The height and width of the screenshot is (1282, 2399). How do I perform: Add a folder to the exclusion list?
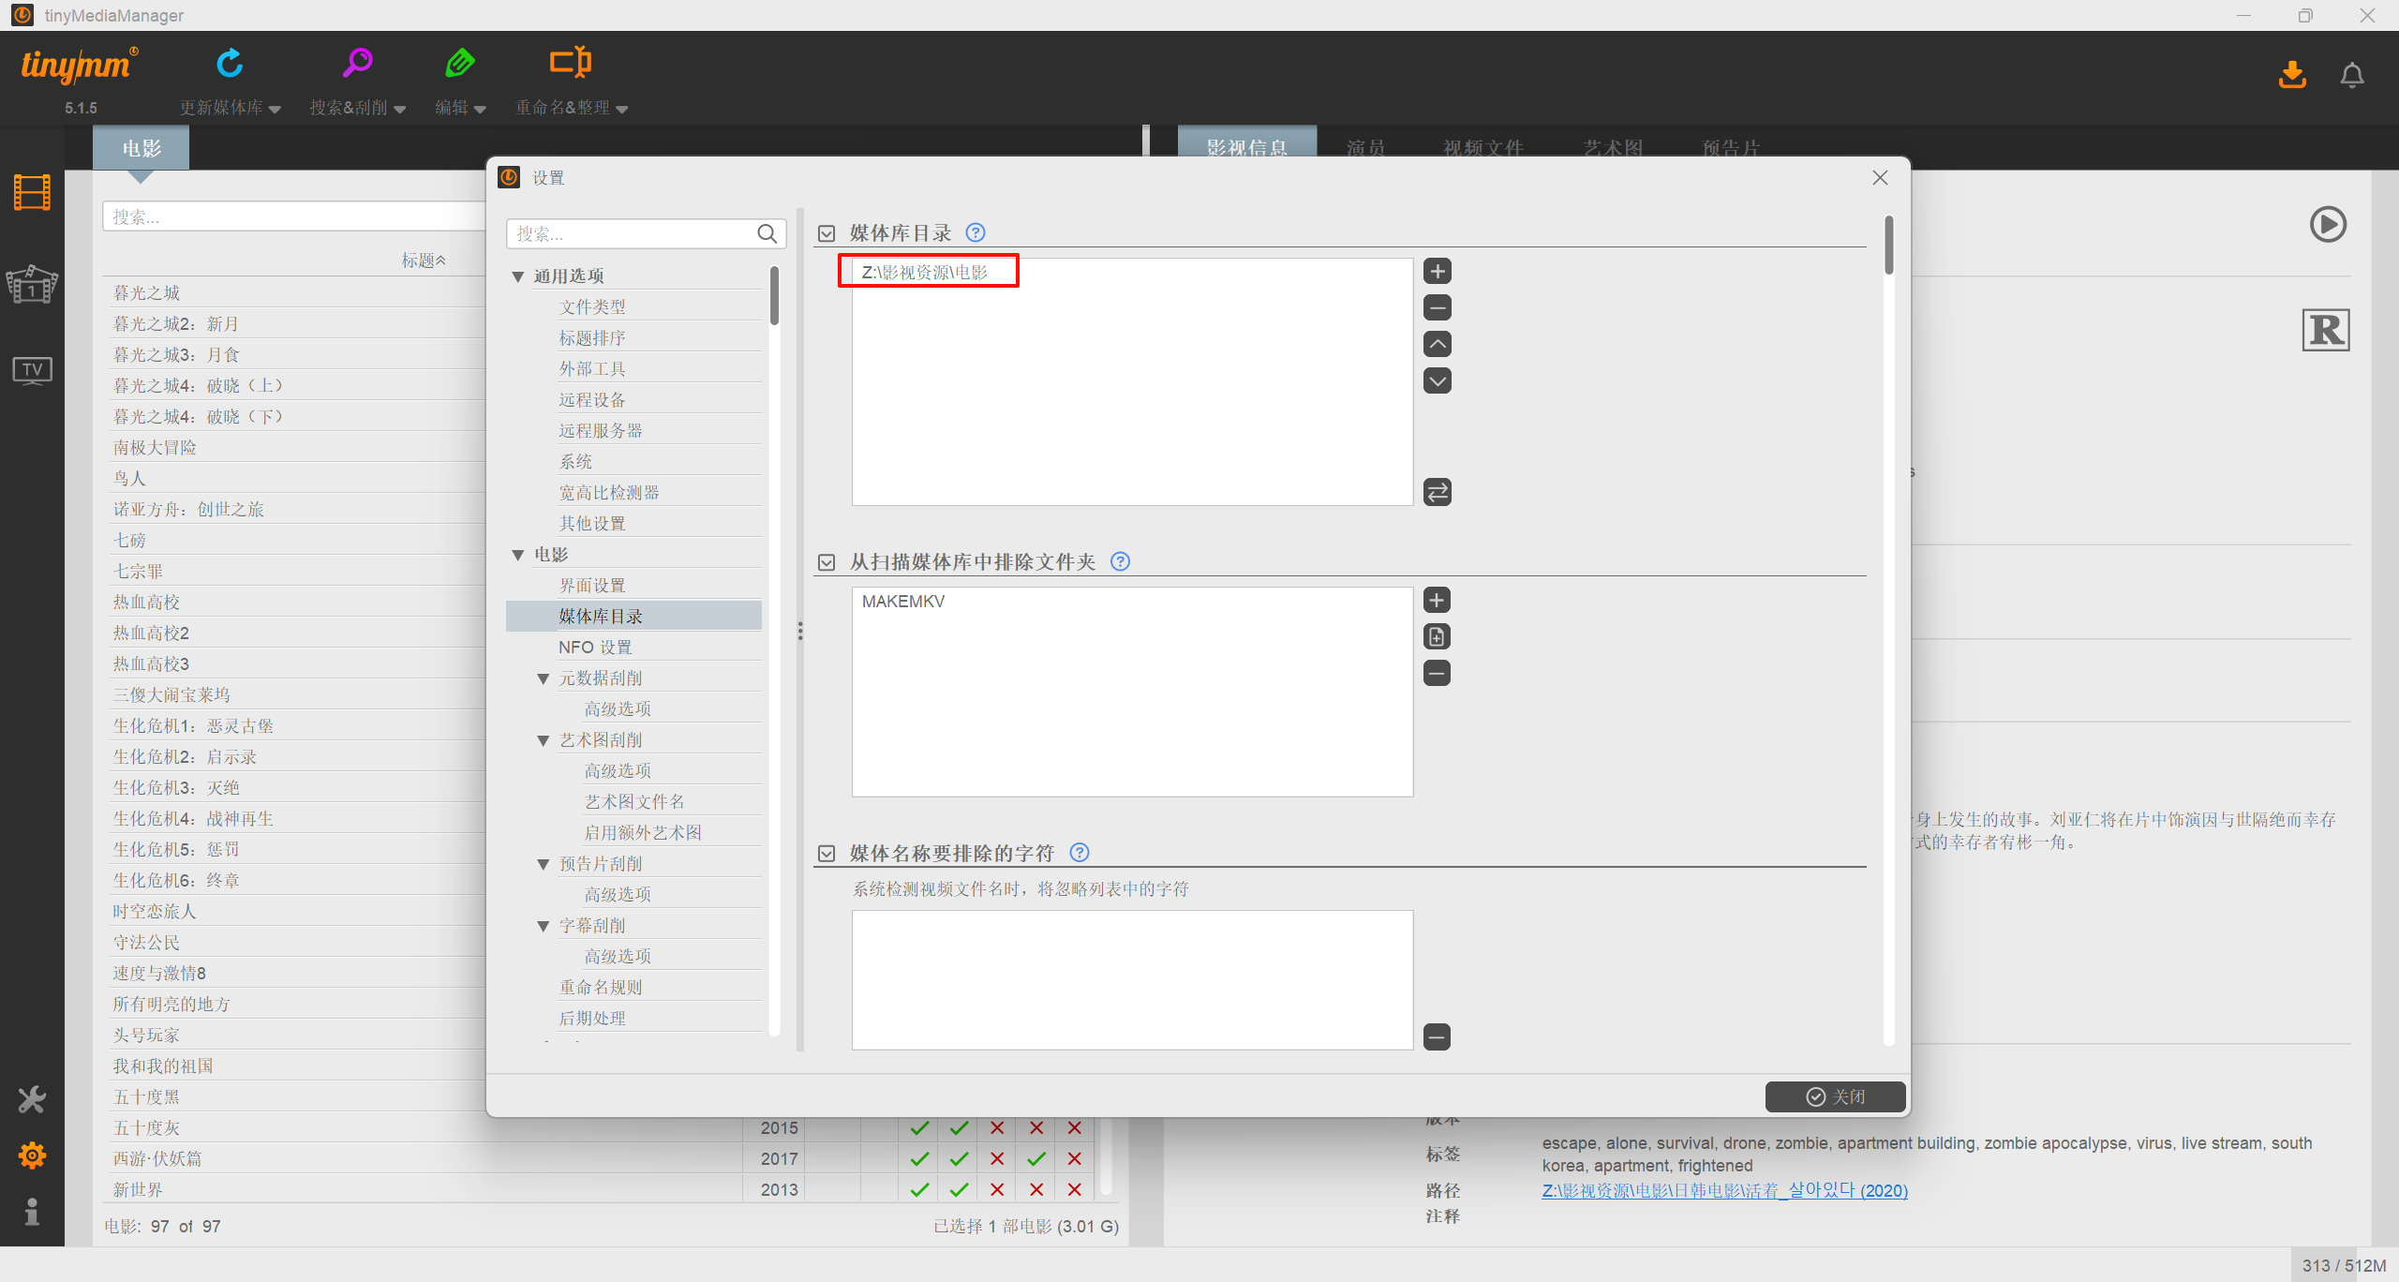(1437, 600)
